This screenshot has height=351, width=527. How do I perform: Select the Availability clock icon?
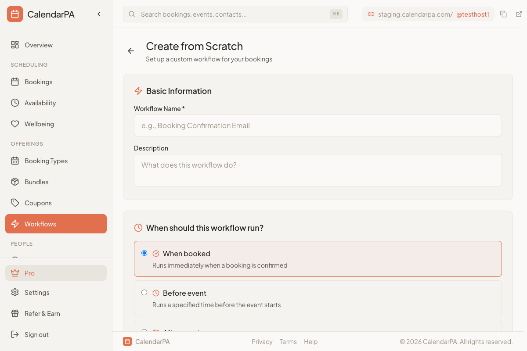15,103
